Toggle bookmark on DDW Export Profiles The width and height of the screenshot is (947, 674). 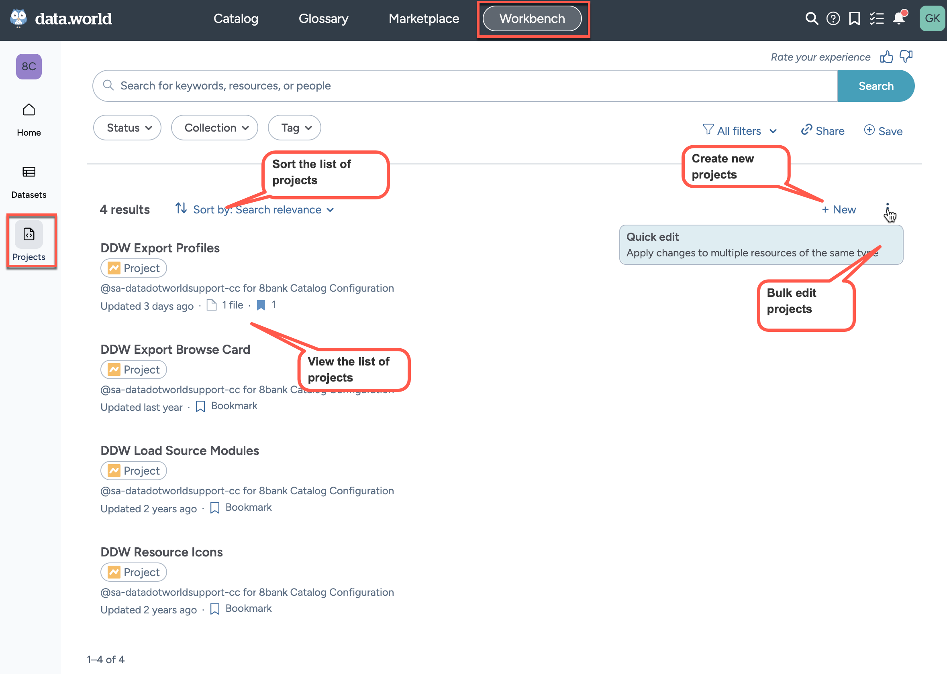tap(261, 305)
